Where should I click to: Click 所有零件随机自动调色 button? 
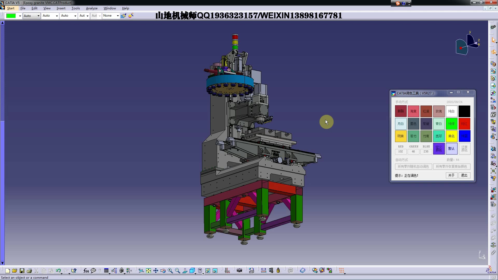coord(413,166)
